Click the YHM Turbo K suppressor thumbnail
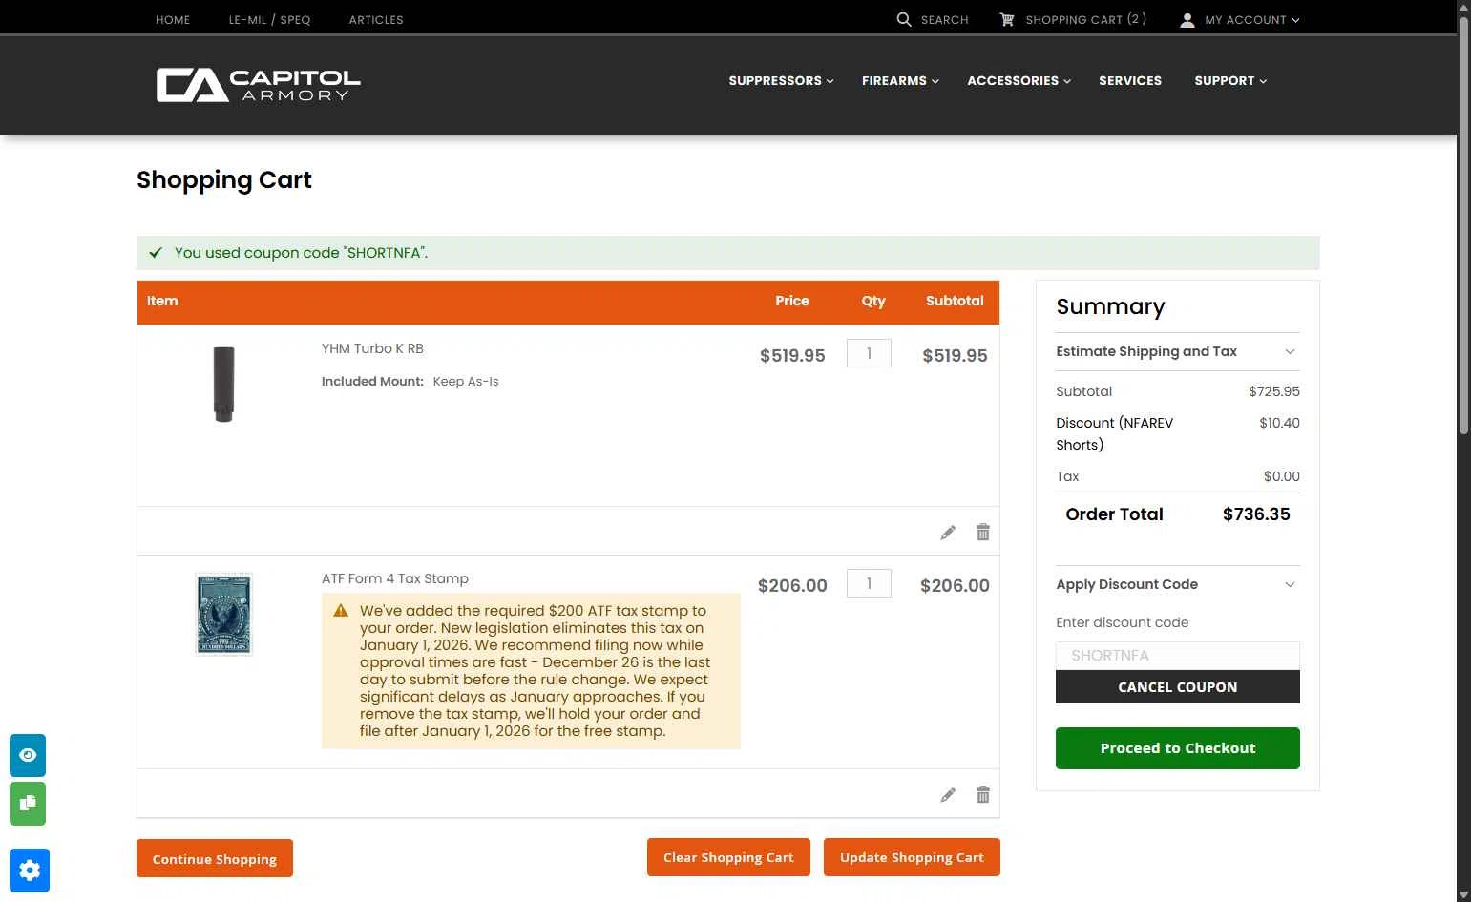1471x902 pixels. click(x=223, y=384)
